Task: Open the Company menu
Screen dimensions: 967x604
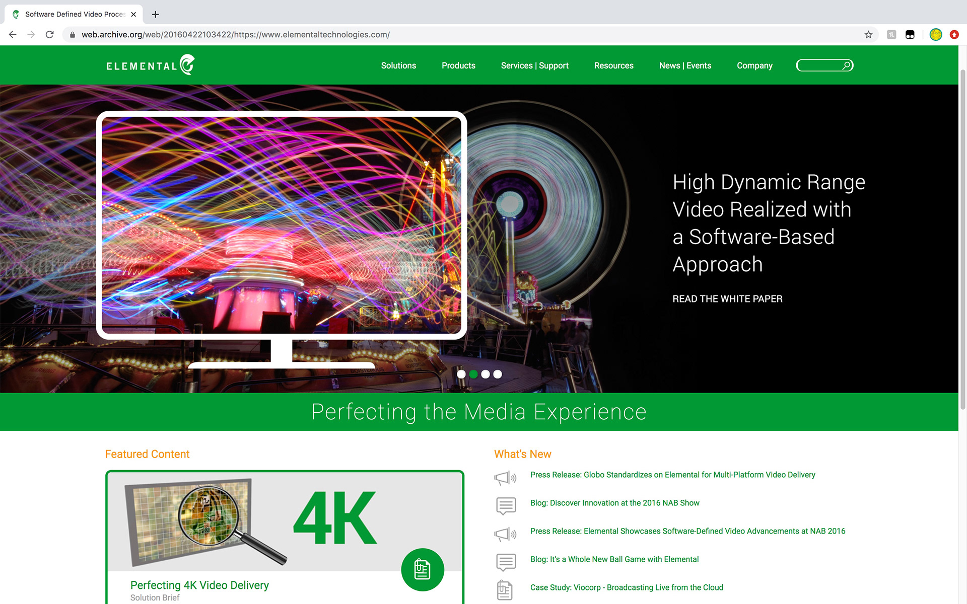Action: [754, 65]
